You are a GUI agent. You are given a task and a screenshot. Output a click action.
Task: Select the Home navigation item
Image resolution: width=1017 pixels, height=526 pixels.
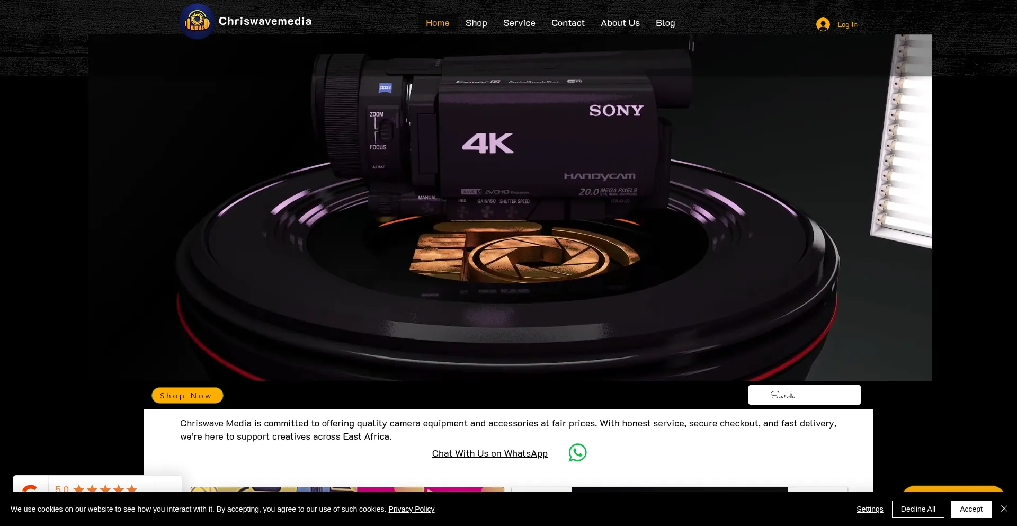point(438,23)
